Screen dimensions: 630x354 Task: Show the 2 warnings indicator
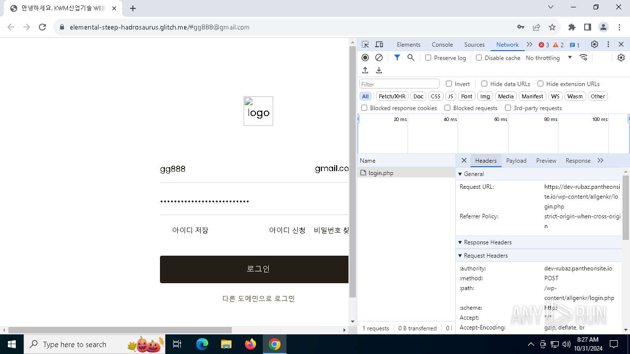[x=559, y=45]
